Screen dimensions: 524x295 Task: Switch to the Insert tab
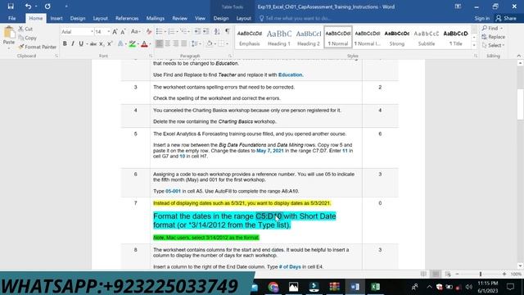pyautogui.click(x=56, y=18)
